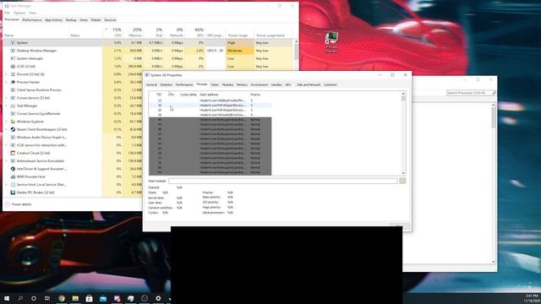Click the Intel Driver & Support Assistant icon
541x304 pixels.
(x=13, y=169)
